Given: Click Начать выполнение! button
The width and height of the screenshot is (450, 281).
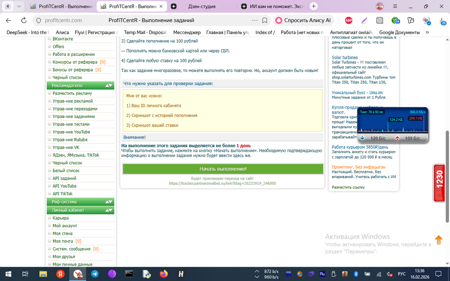Looking at the screenshot, I should click(223, 169).
